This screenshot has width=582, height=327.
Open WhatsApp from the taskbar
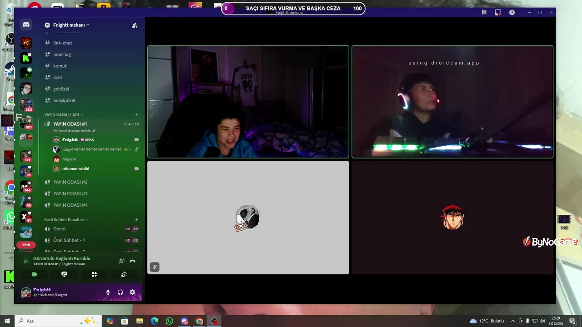(170, 321)
